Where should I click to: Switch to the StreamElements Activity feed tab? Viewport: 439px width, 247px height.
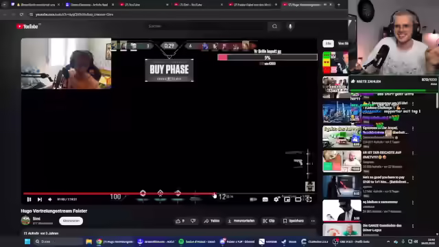(x=89, y=5)
